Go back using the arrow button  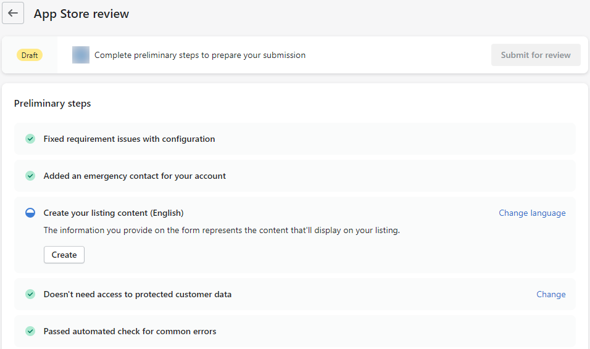click(x=13, y=13)
